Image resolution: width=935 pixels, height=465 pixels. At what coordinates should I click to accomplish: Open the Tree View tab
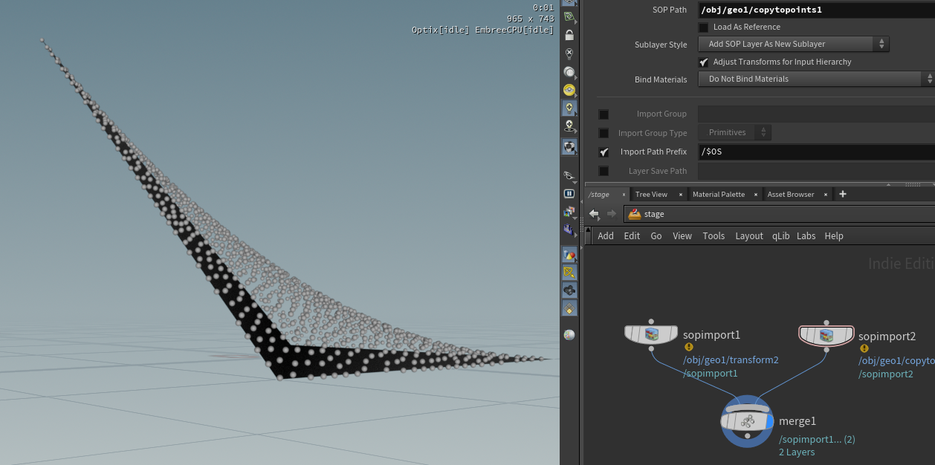[x=651, y=195]
